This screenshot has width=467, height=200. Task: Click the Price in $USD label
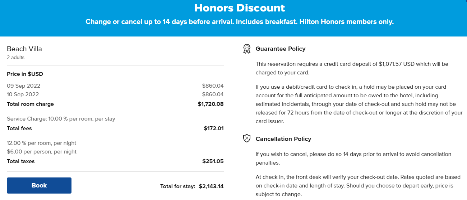25,74
